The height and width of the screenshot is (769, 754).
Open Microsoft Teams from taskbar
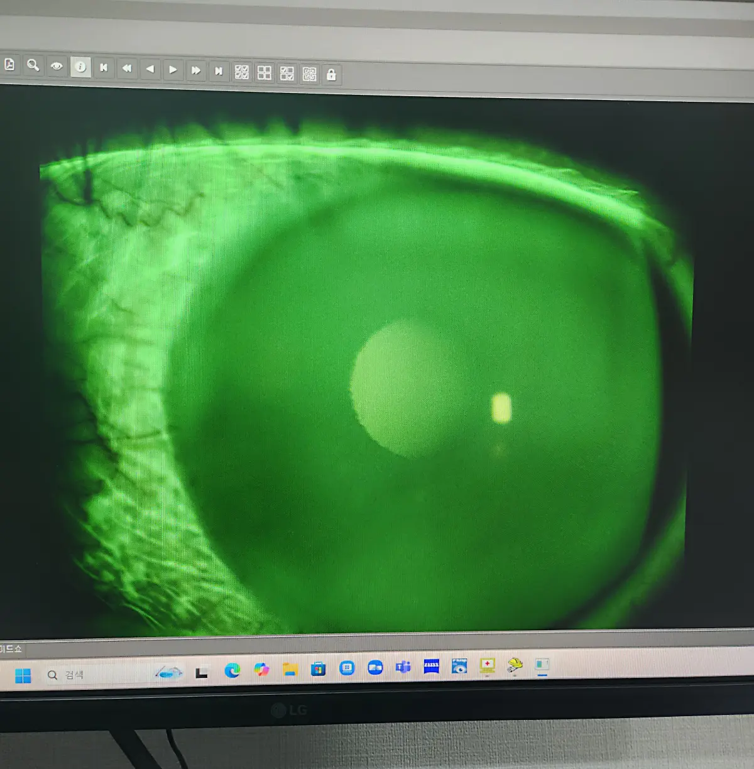[403, 667]
